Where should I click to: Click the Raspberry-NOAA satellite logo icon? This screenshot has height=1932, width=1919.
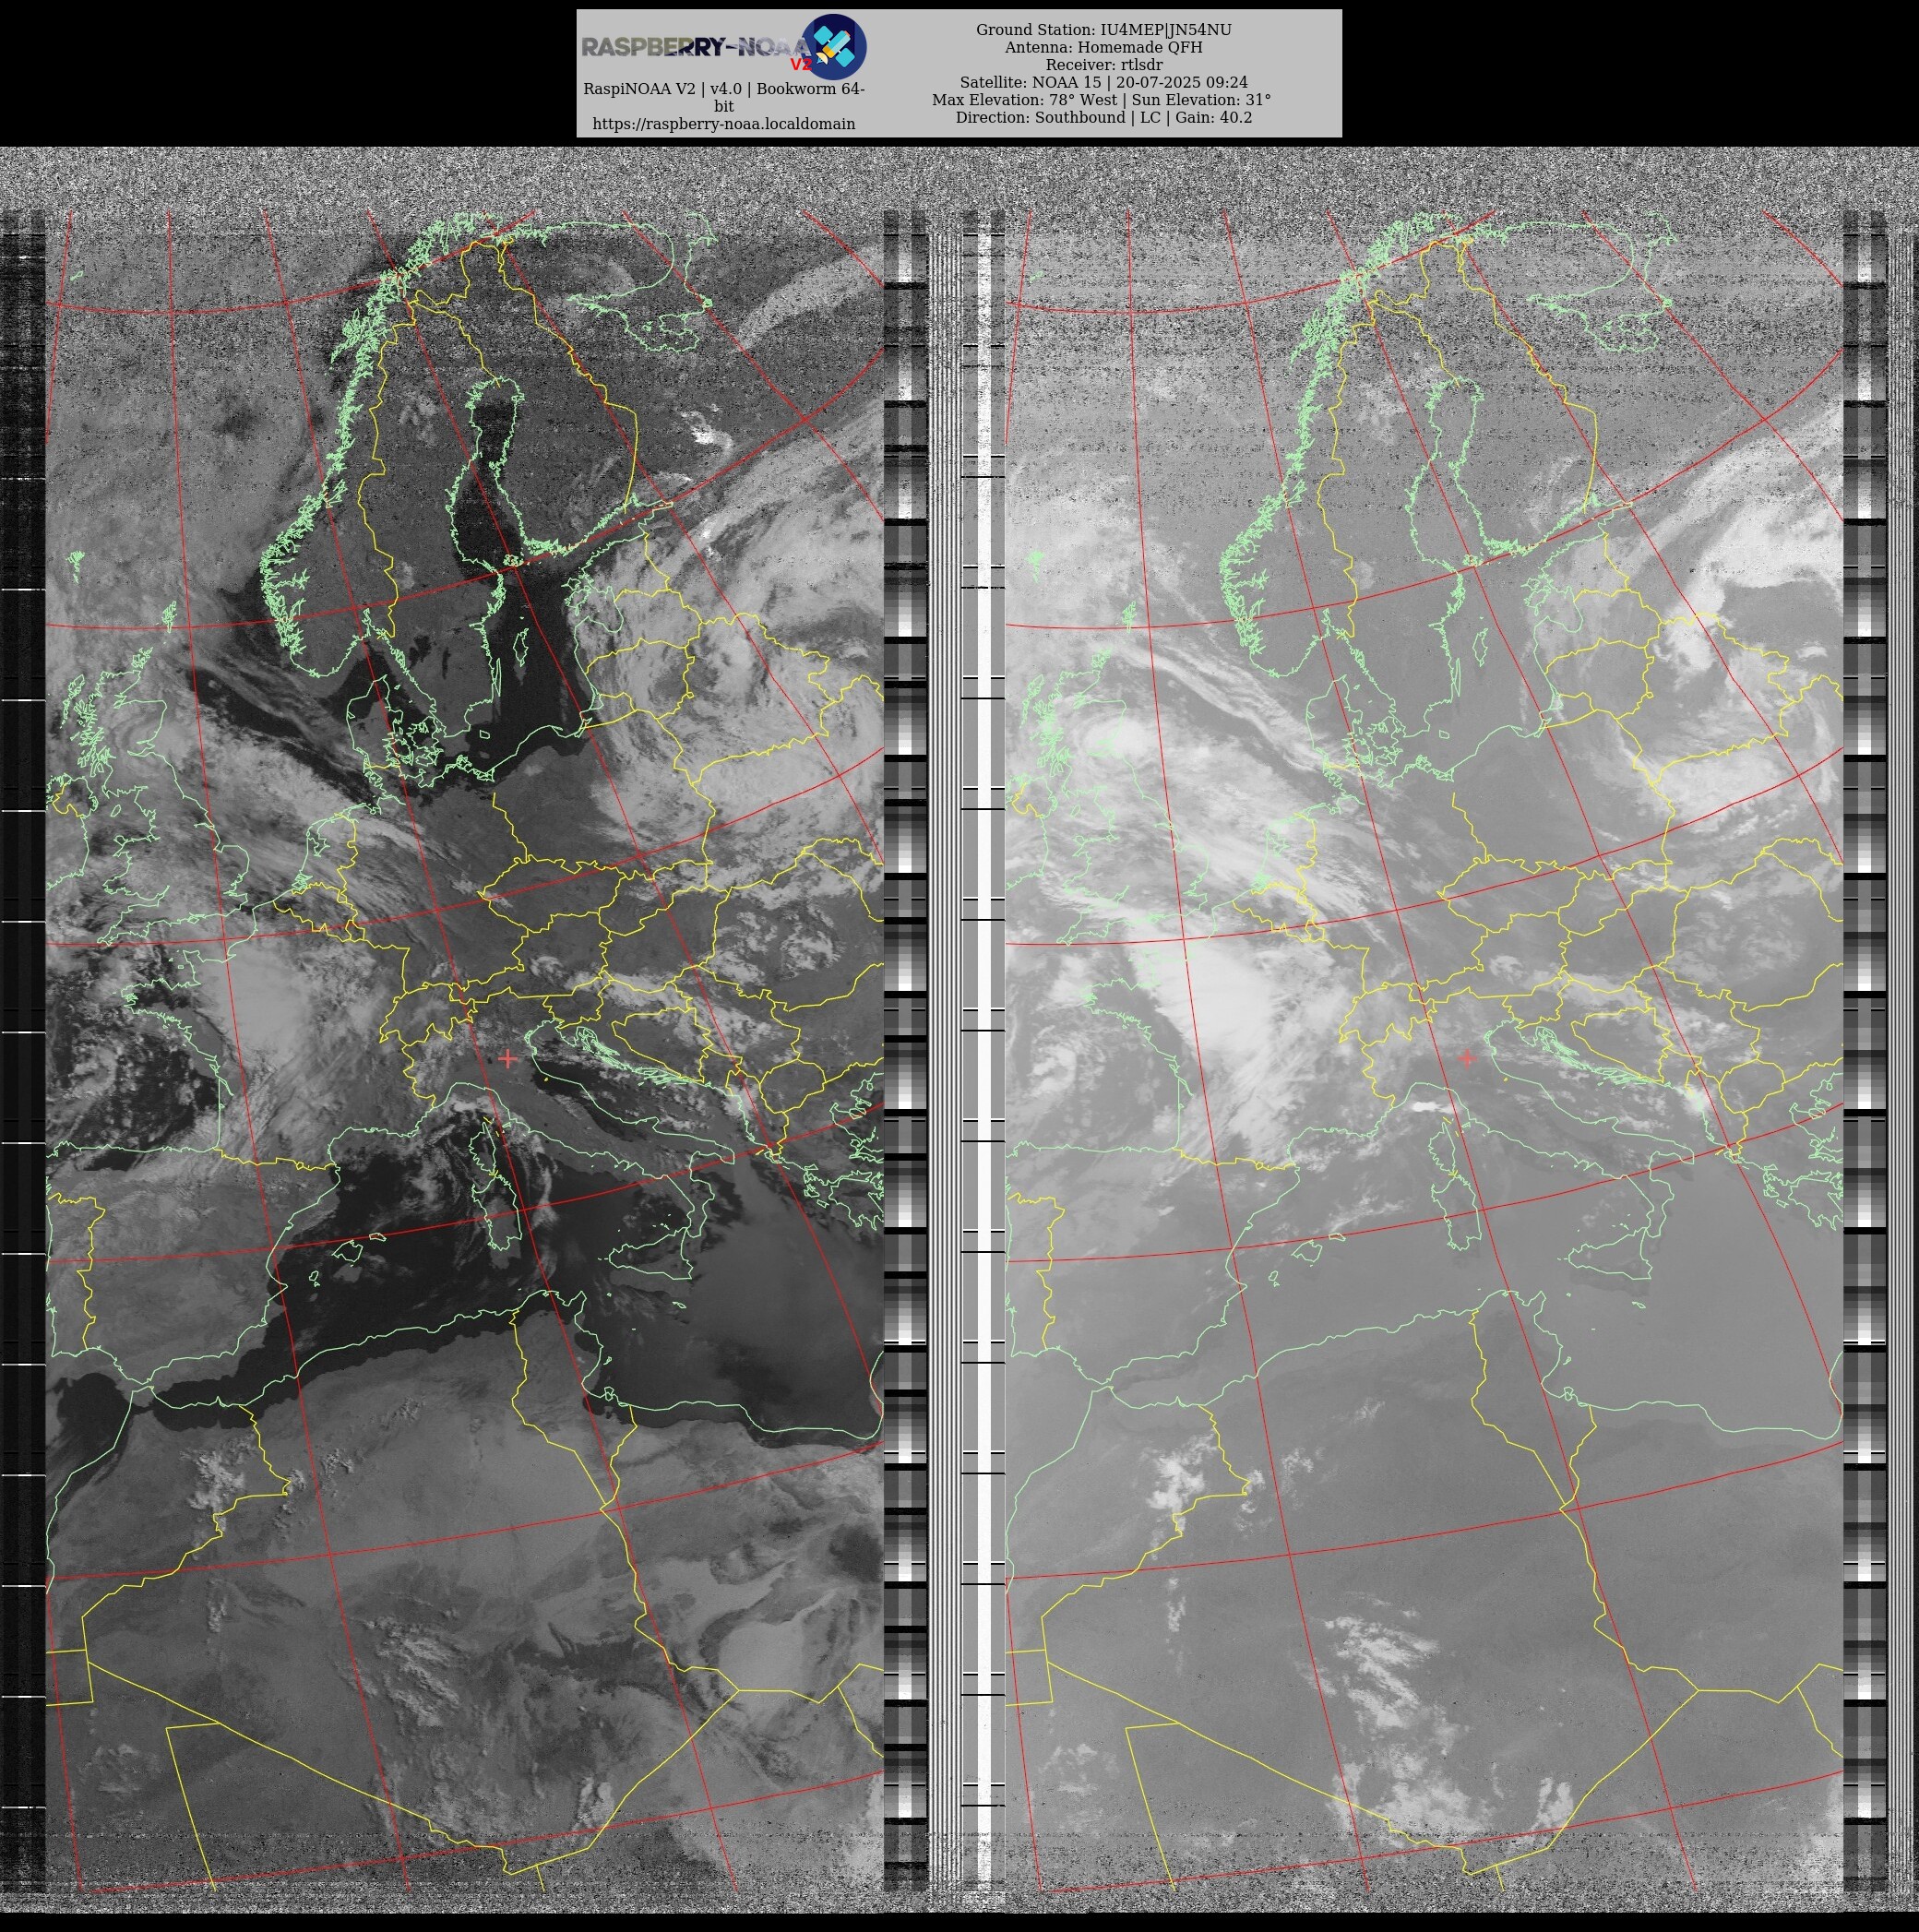[x=834, y=47]
